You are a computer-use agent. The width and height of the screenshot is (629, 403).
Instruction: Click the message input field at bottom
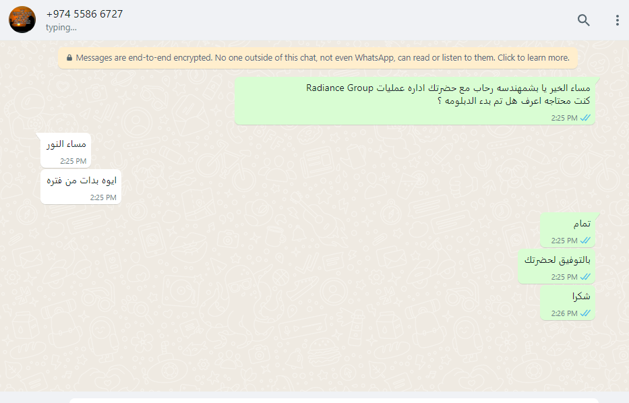point(334,400)
